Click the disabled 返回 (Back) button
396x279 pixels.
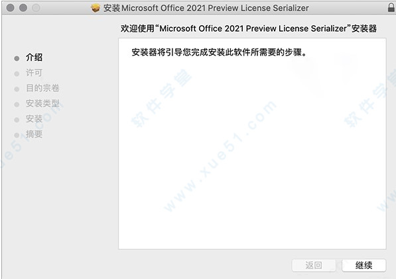(314, 265)
